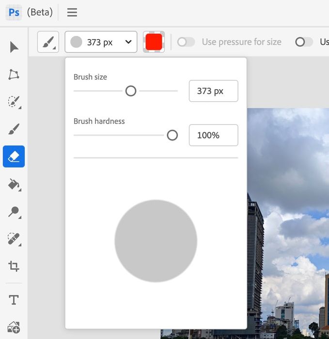Open the hamburger main menu
The width and height of the screenshot is (329, 339).
(x=72, y=13)
